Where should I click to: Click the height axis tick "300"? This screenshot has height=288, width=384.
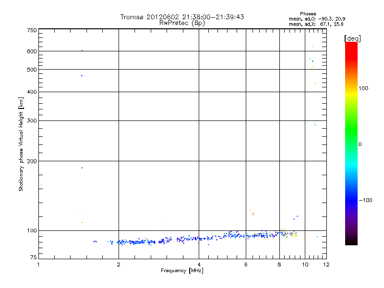[32, 120]
